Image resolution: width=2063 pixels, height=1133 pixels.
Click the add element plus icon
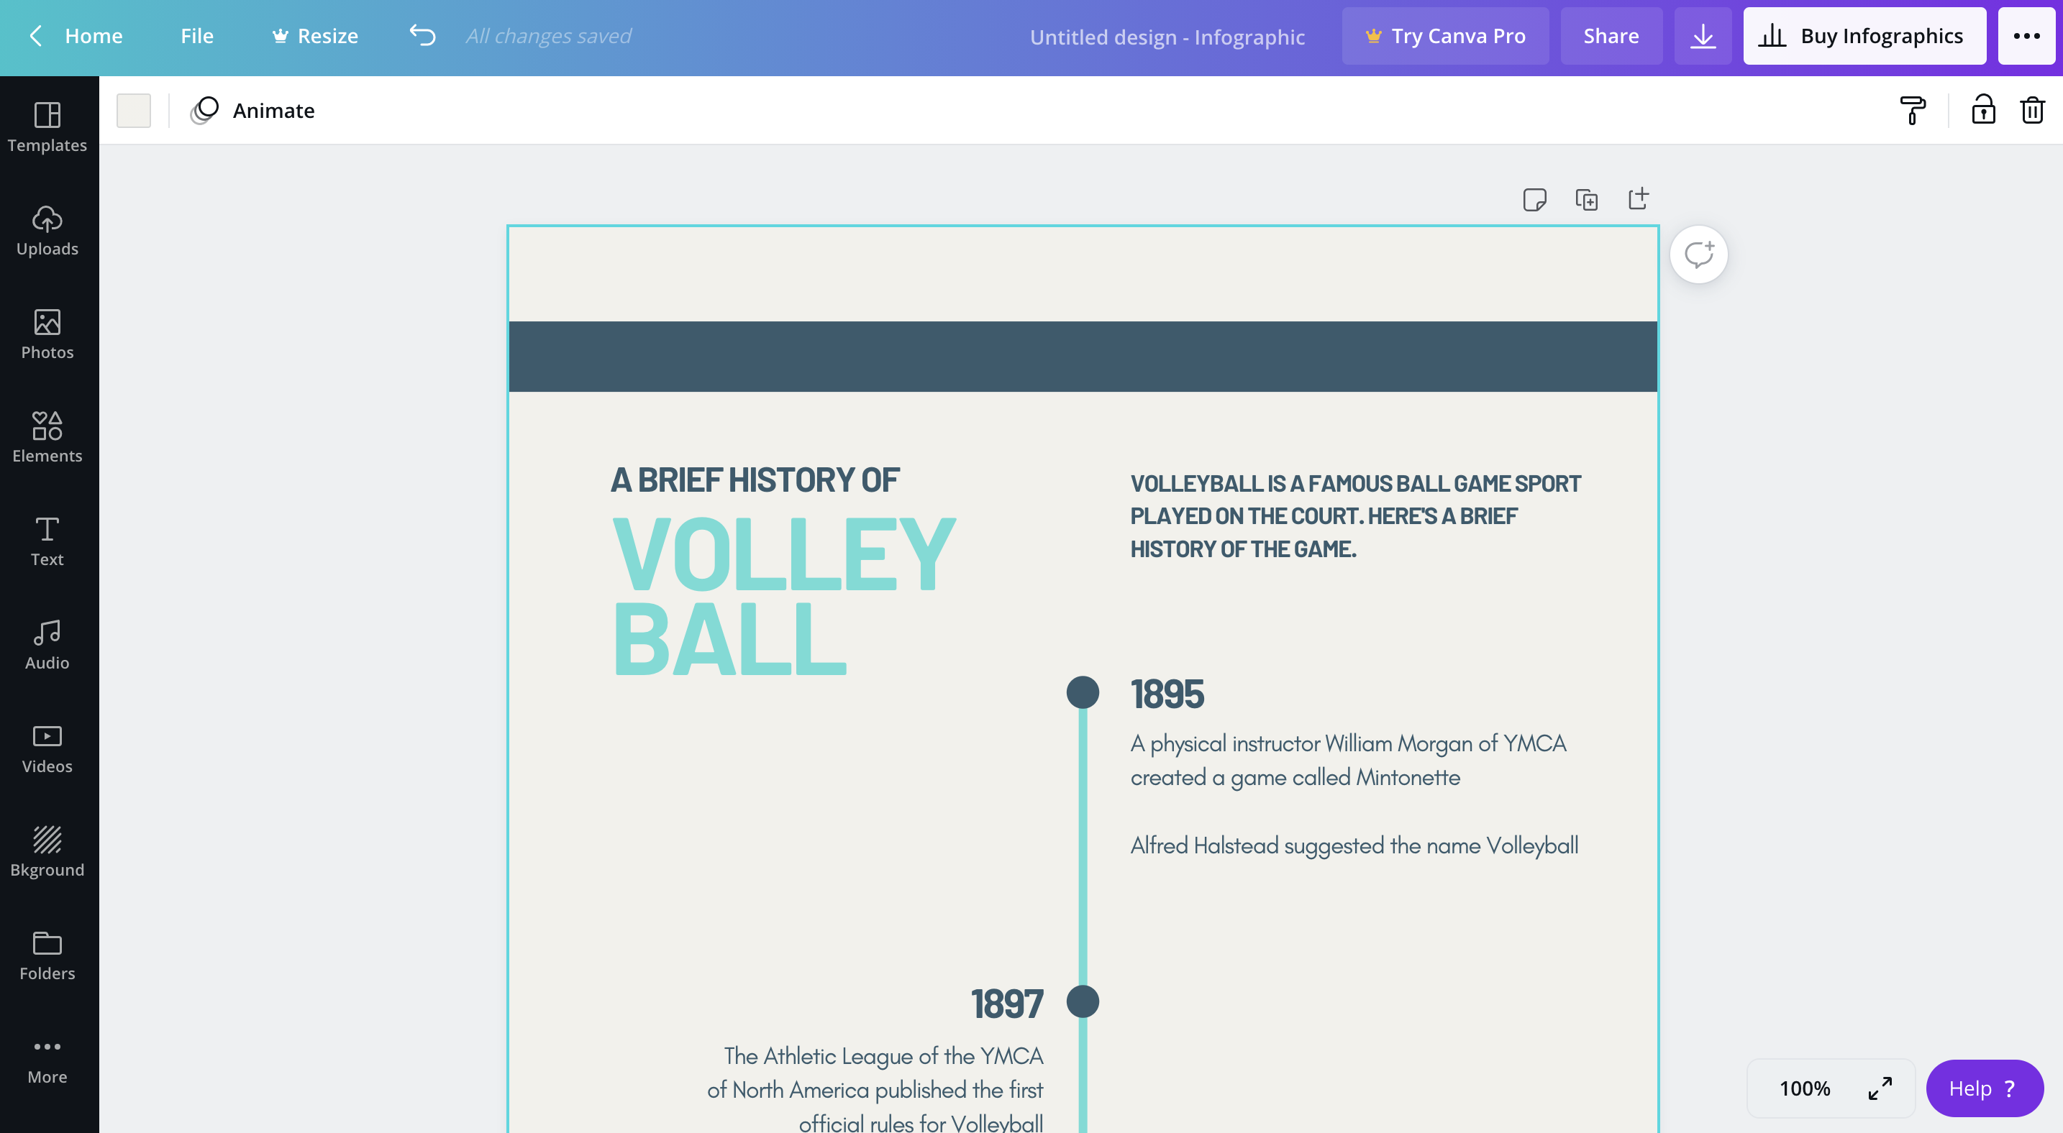[x=1639, y=198]
